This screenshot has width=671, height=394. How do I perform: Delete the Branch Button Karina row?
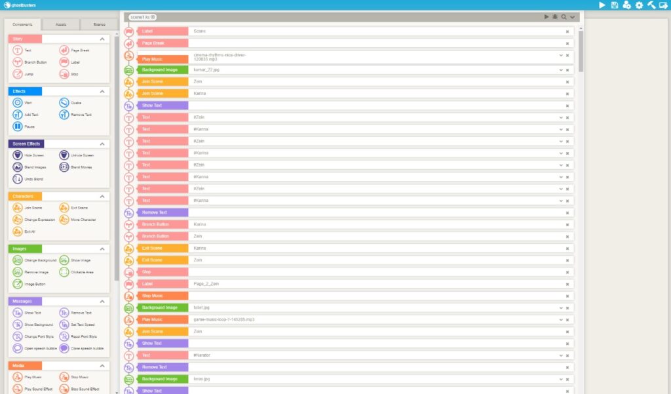pyautogui.click(x=567, y=225)
